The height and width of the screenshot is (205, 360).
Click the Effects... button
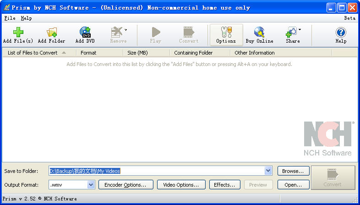(x=225, y=185)
